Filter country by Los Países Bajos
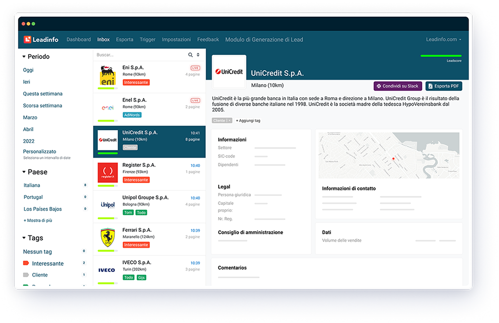Image resolution: width=499 pixels, height=323 pixels. tap(42, 209)
